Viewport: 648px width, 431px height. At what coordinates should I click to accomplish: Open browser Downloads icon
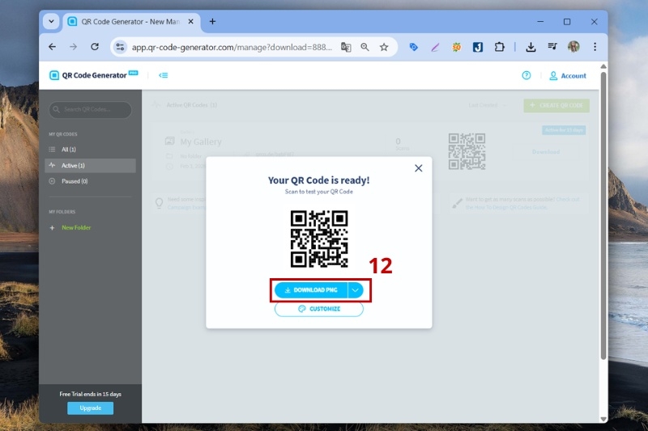click(x=531, y=47)
